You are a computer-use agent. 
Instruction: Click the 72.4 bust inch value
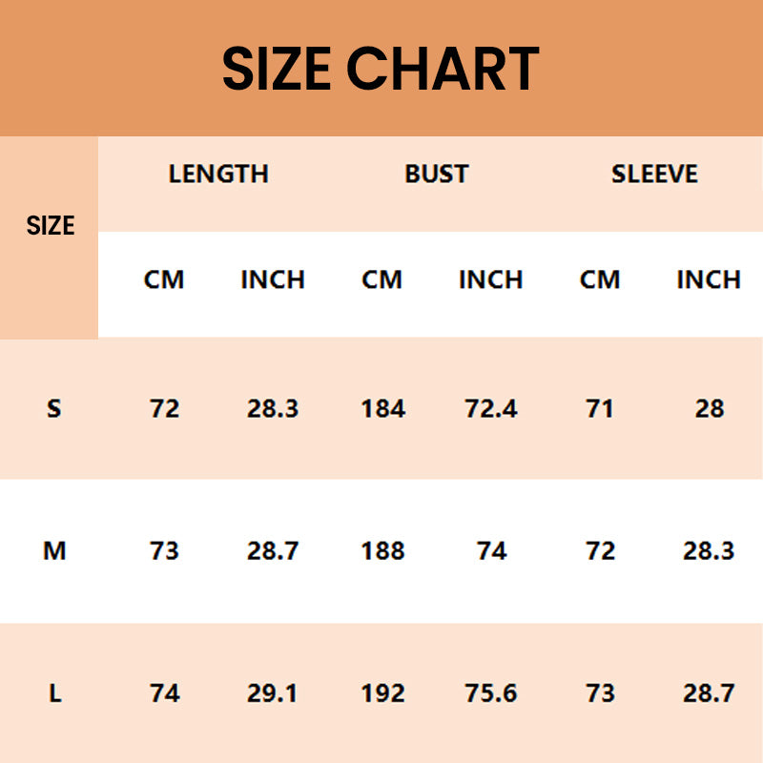click(x=490, y=408)
